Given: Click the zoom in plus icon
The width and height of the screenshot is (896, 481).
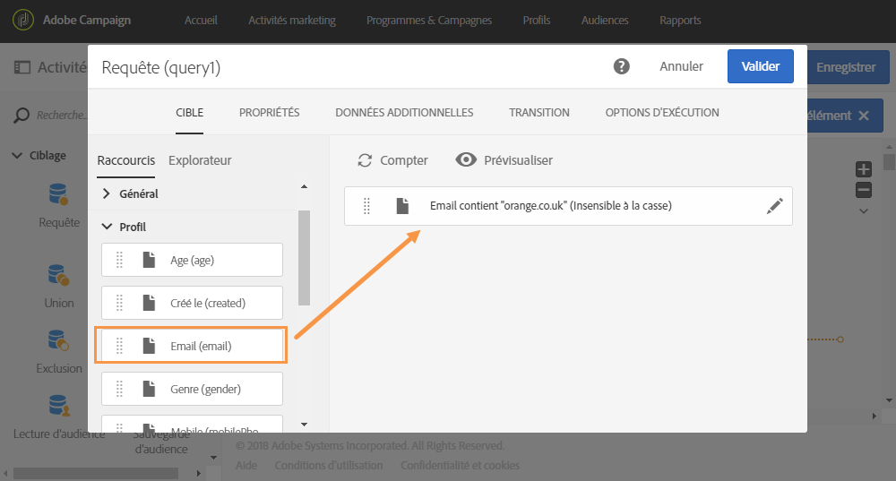Looking at the screenshot, I should (864, 169).
